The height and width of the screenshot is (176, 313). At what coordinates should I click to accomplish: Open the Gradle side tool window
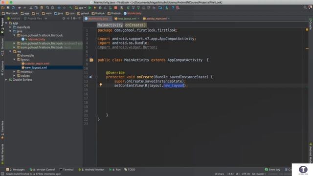tap(311, 23)
